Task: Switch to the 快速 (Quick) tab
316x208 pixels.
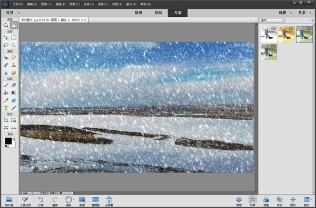Action: [139, 13]
